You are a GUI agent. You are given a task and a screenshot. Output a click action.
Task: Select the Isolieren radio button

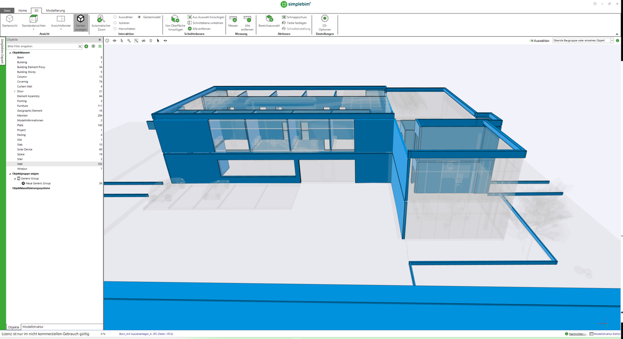[x=115, y=23]
